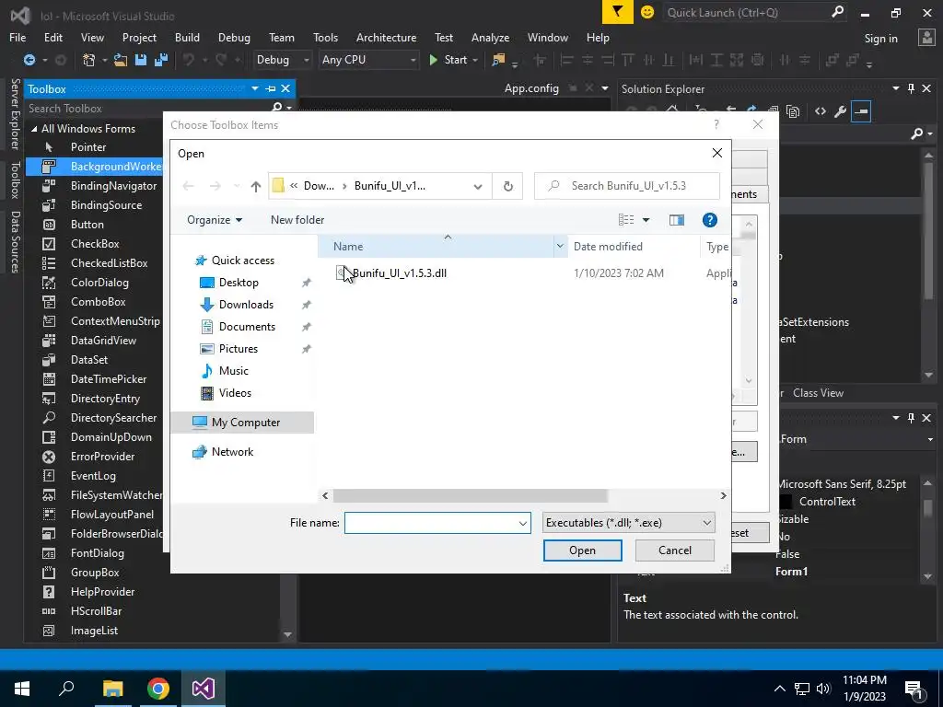
Task: Open the Name column filter dropdown
Action: [x=560, y=247]
